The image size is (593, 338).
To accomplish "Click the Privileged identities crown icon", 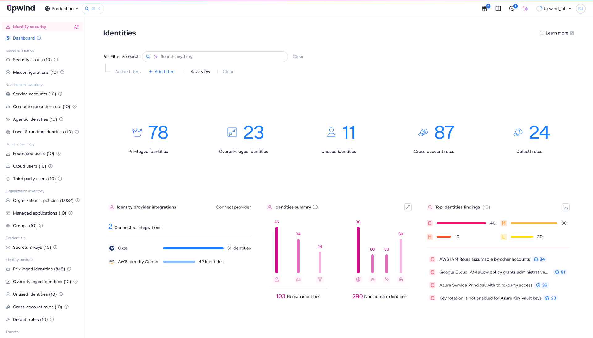I will (x=137, y=132).
